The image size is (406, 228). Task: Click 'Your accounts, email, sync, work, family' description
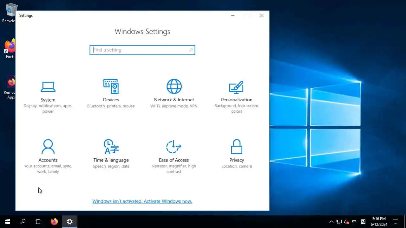[48, 169]
